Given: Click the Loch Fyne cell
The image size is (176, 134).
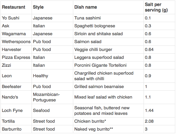Looking at the screenshot, I should coord(16,111).
